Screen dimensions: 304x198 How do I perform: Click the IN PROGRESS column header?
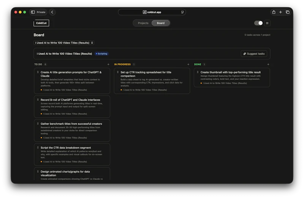click(x=122, y=64)
